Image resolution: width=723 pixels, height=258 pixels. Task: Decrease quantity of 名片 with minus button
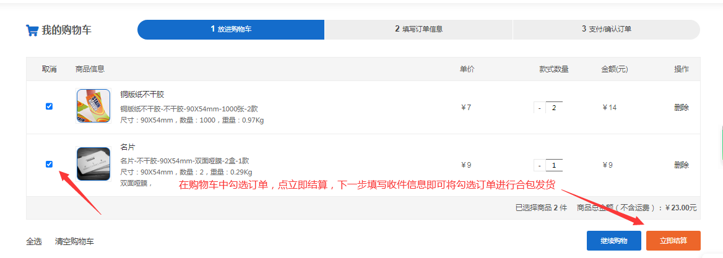(x=539, y=166)
